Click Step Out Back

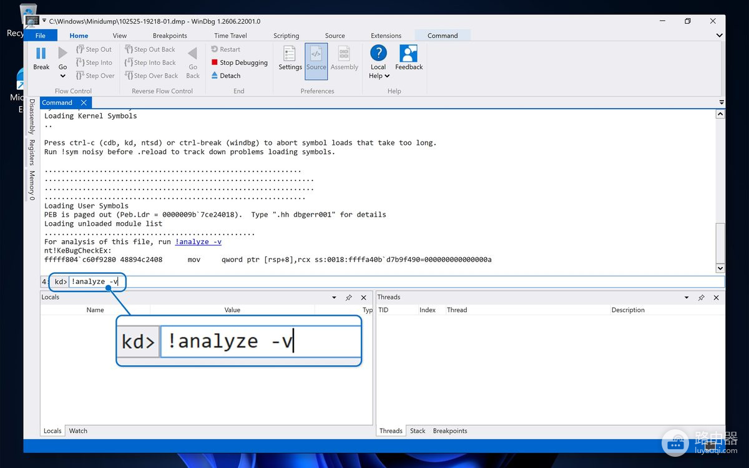[150, 49]
